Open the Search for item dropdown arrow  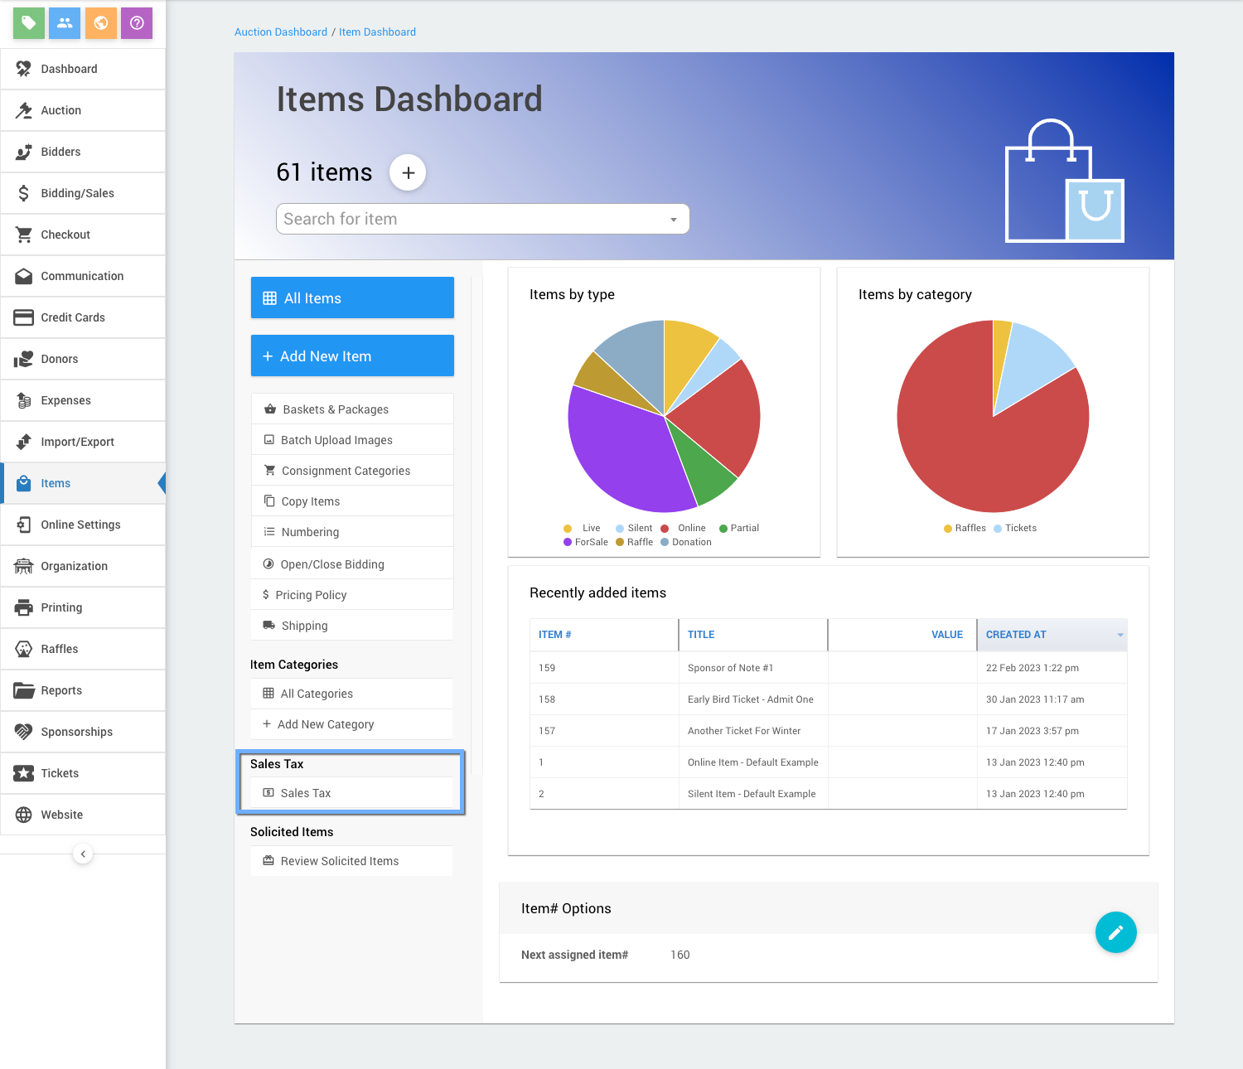coord(674,220)
